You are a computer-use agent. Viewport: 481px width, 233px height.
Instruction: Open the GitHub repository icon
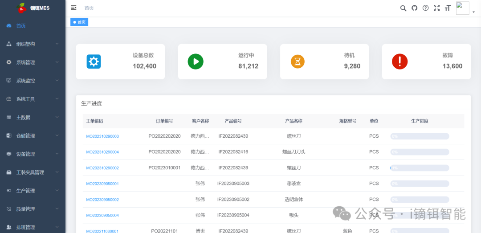[414, 8]
